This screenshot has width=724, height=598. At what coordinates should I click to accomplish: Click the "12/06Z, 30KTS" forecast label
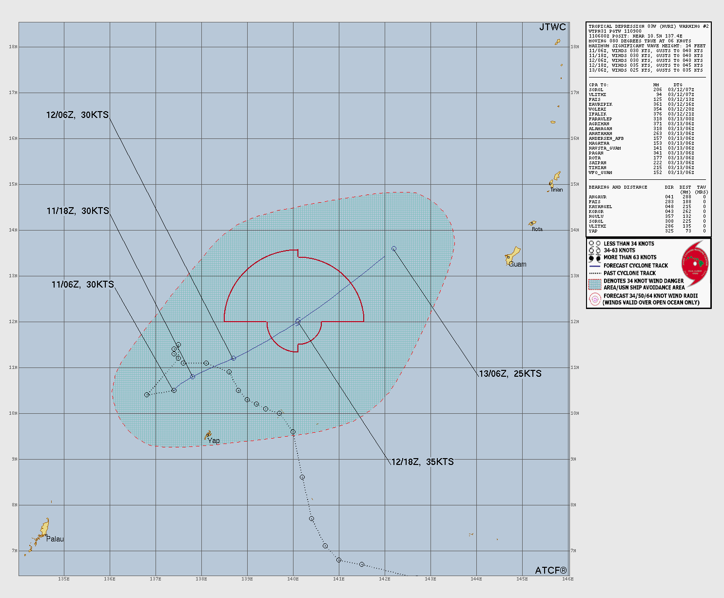click(78, 115)
